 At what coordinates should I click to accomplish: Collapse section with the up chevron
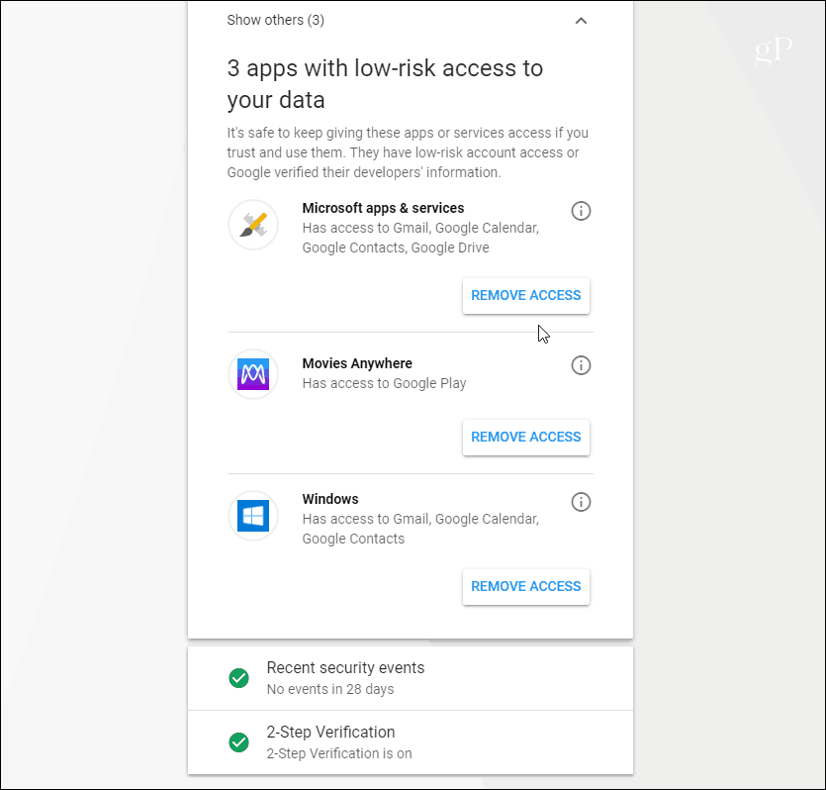click(581, 21)
